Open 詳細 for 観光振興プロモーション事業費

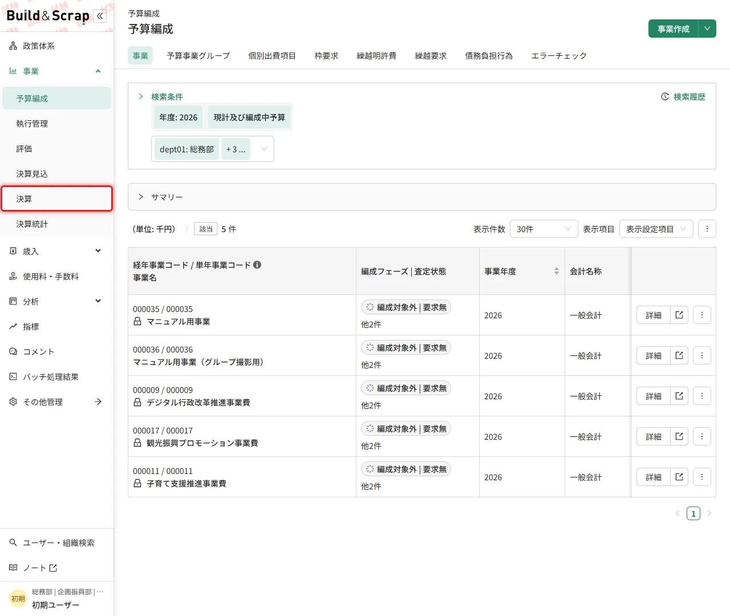(654, 436)
